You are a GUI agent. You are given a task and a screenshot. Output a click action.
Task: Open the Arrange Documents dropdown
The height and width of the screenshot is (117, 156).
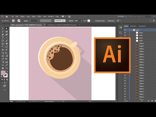click(64, 17)
